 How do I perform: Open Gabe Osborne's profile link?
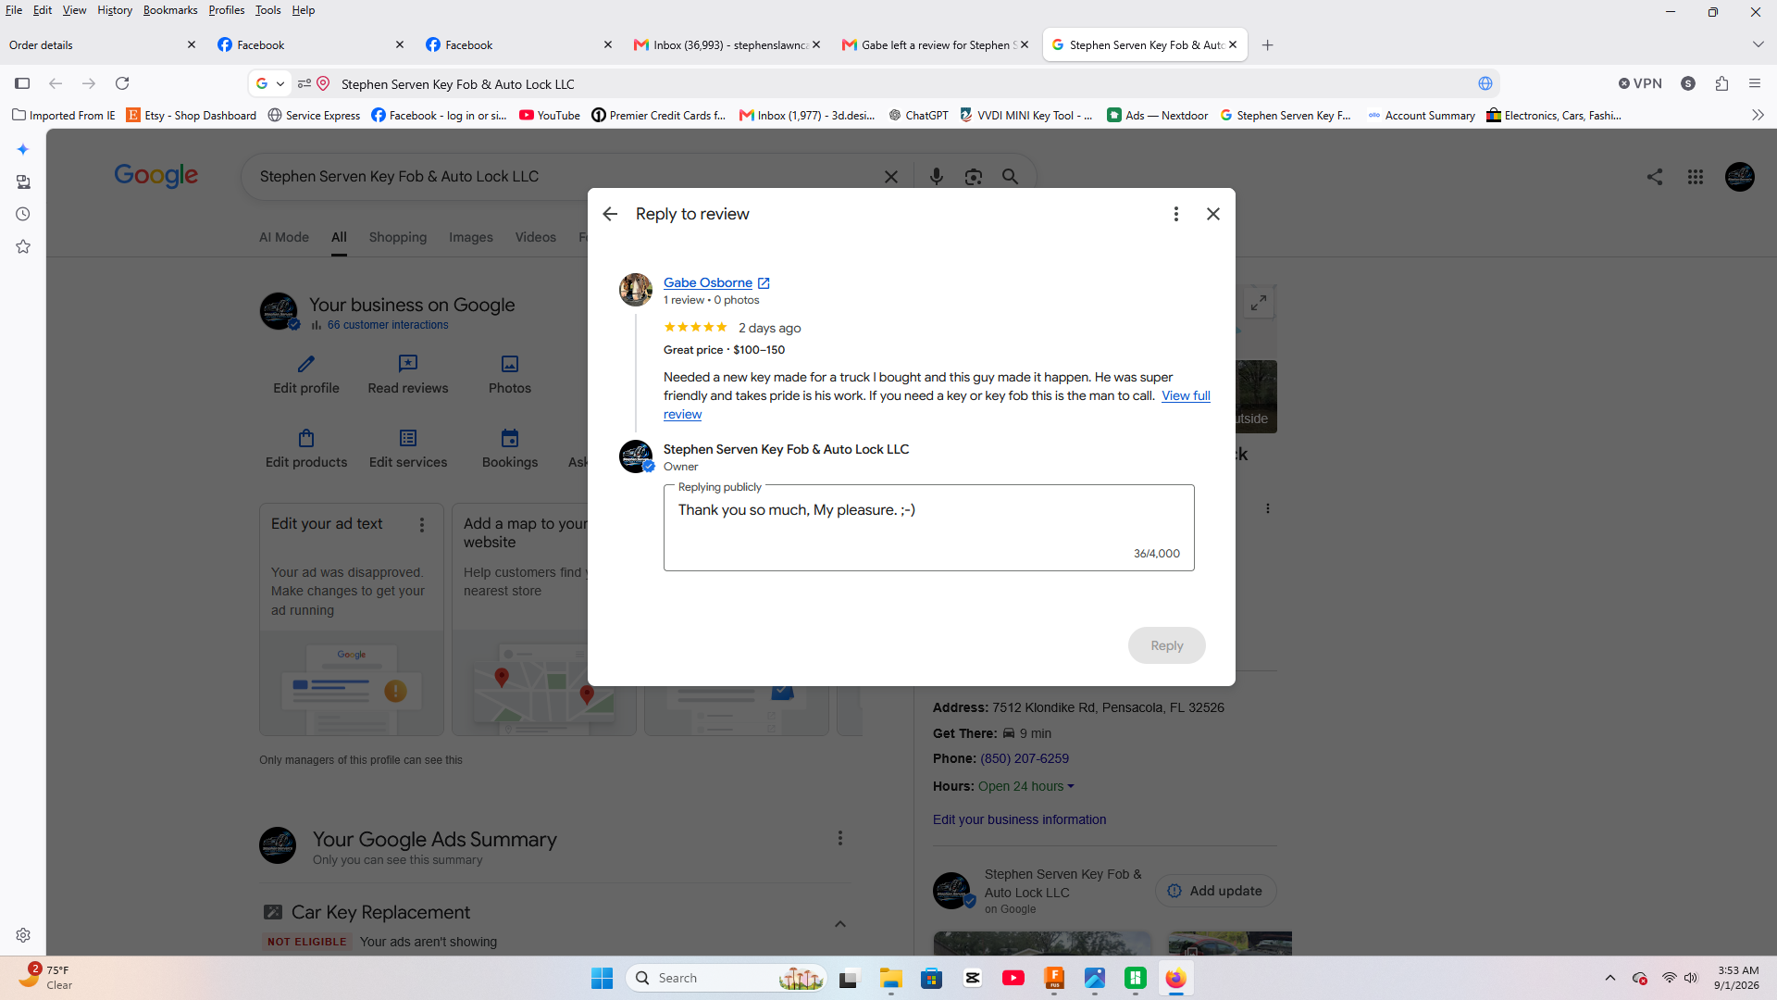point(708,282)
